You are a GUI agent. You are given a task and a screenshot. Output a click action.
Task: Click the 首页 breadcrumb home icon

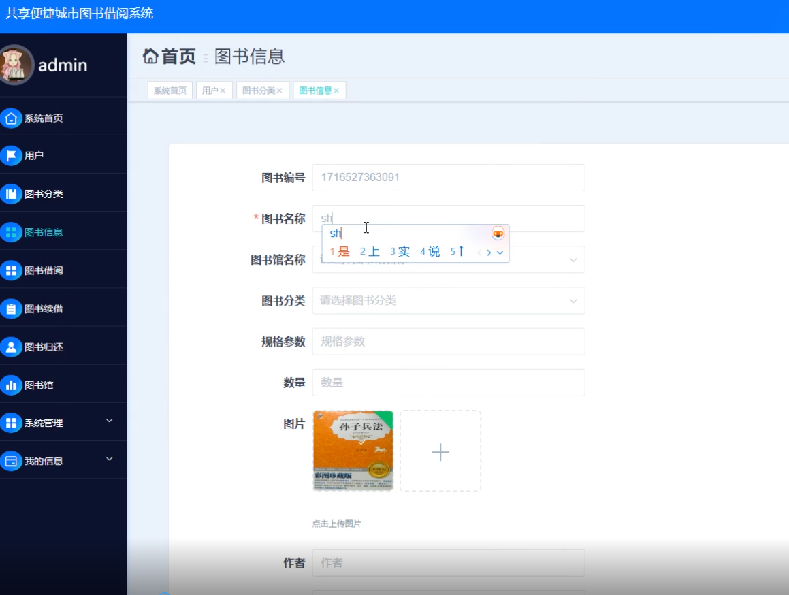pos(151,57)
